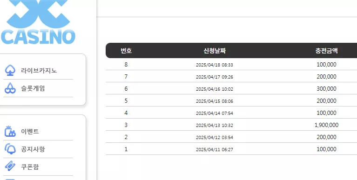This screenshot has width=357, height=180.
Task: Click the bell icon beside 공지사항
Action: 10,149
